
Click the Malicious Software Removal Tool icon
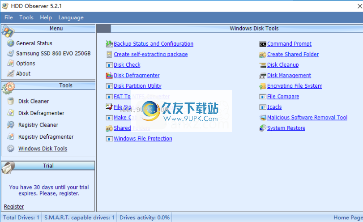[x=263, y=118]
